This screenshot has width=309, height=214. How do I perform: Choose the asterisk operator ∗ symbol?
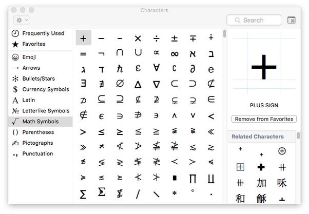tap(175, 193)
